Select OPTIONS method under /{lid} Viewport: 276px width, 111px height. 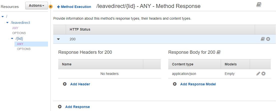point(24,49)
